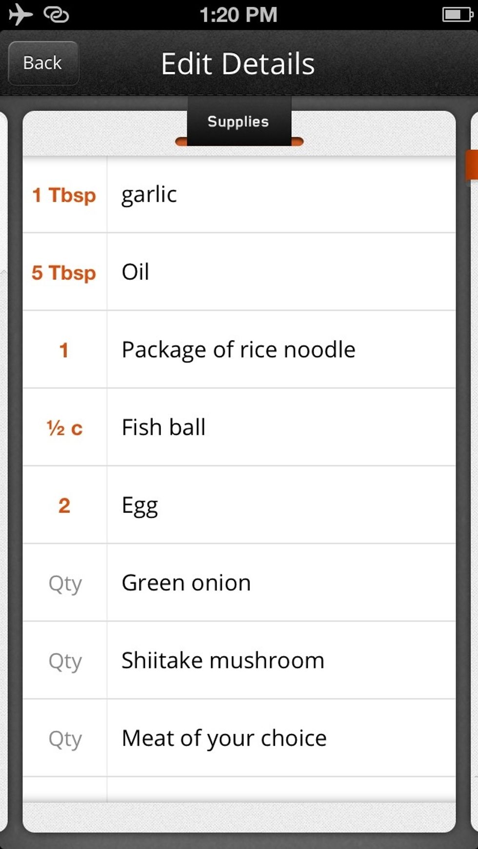This screenshot has height=849, width=478.
Task: Edit the 1 Tbsp garlic quantity
Action: pos(64,195)
